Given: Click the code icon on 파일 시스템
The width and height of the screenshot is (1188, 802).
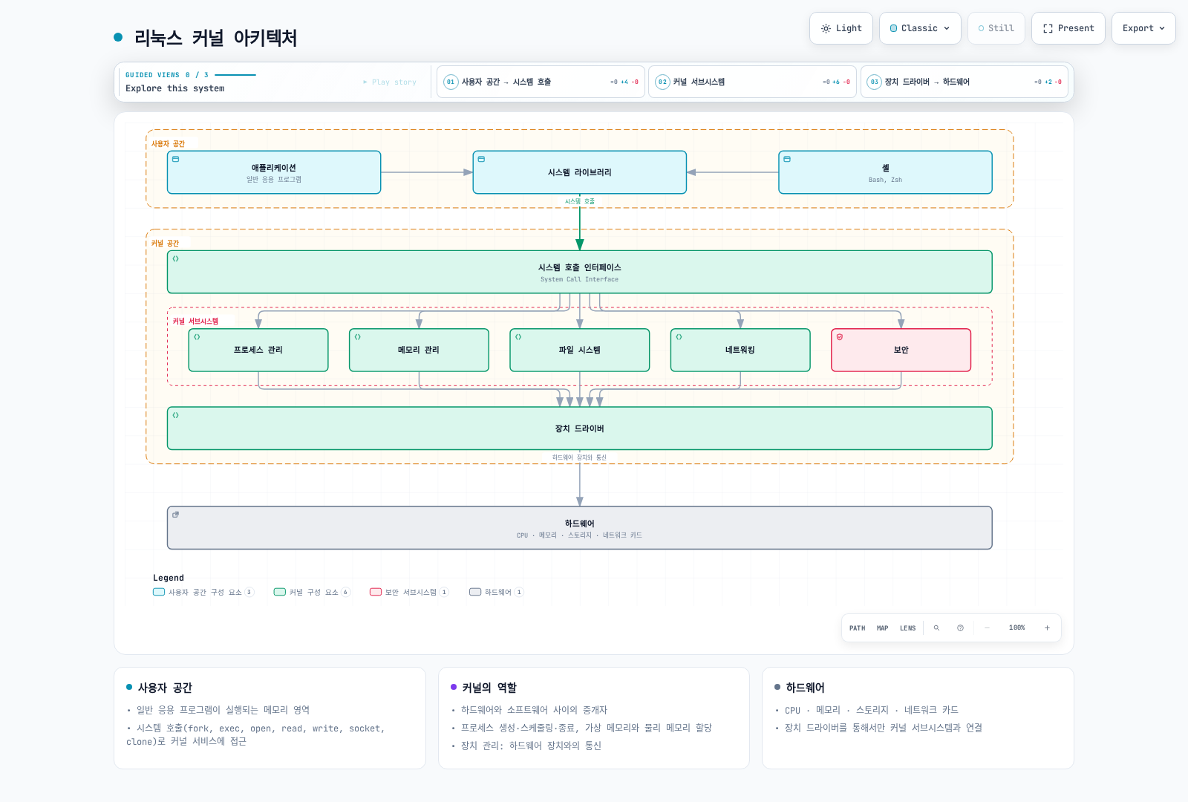Looking at the screenshot, I should (518, 336).
